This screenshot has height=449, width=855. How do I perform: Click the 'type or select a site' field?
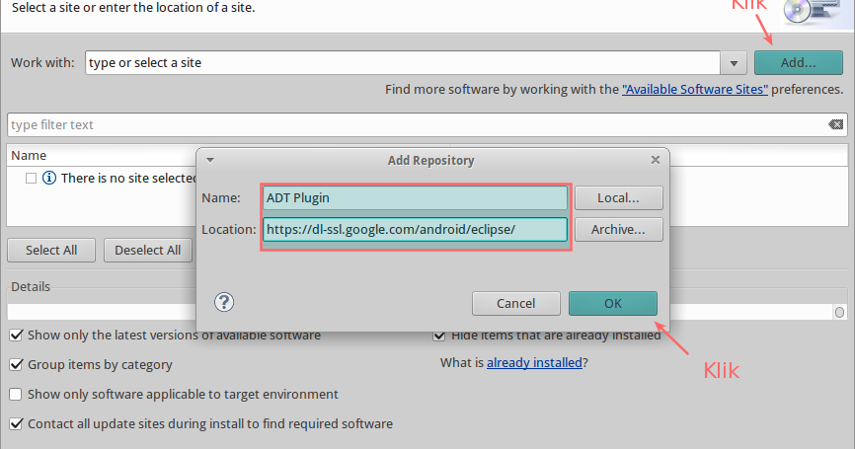(403, 63)
